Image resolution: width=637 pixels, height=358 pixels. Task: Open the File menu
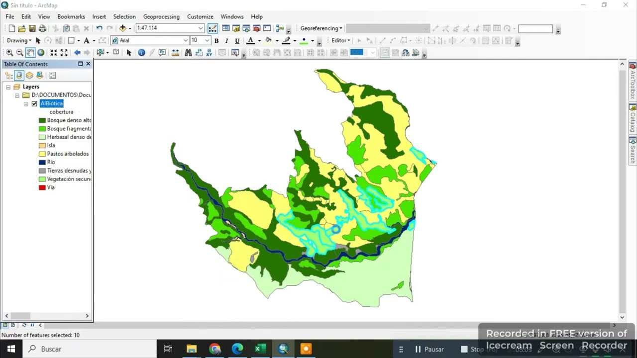[10, 16]
